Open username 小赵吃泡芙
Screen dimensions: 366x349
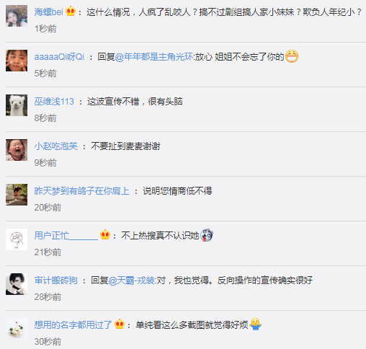pyautogui.click(x=56, y=146)
